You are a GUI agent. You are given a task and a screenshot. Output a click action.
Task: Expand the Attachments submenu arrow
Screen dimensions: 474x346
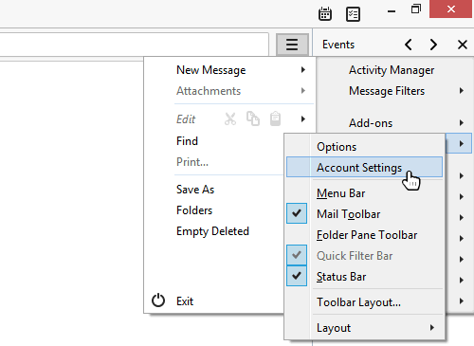point(303,91)
